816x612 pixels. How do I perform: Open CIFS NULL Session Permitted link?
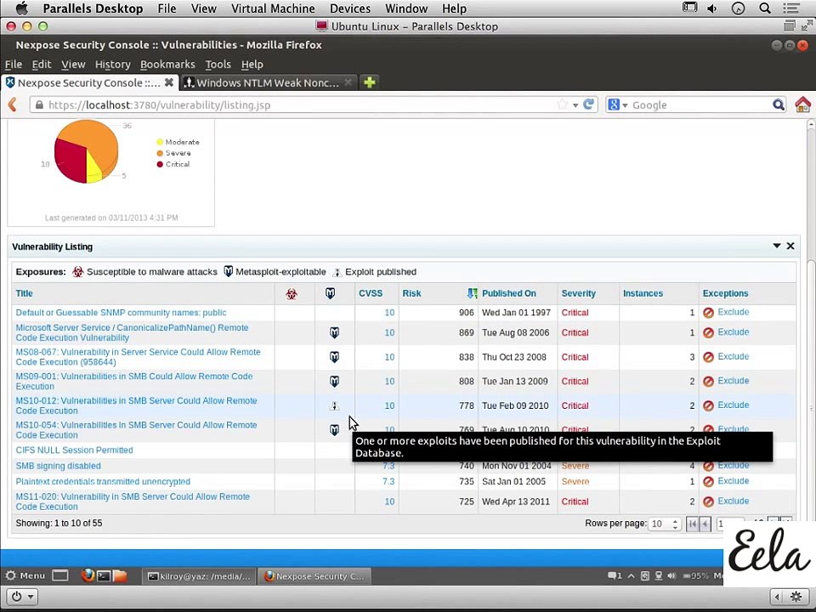75,450
